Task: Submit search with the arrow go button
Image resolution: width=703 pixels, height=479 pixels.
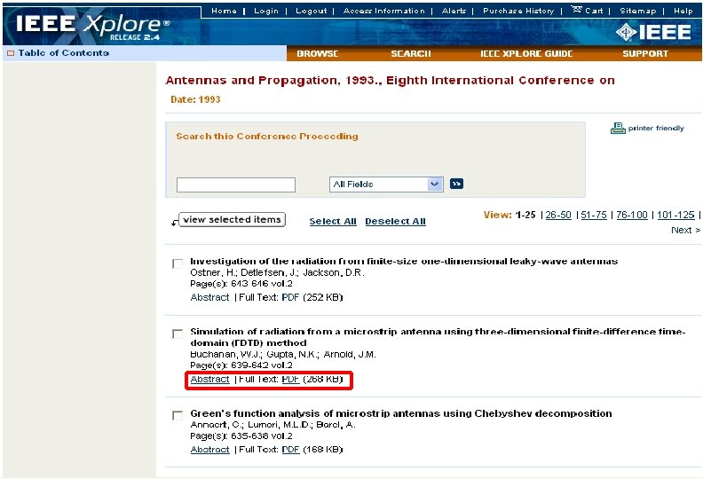Action: (456, 184)
